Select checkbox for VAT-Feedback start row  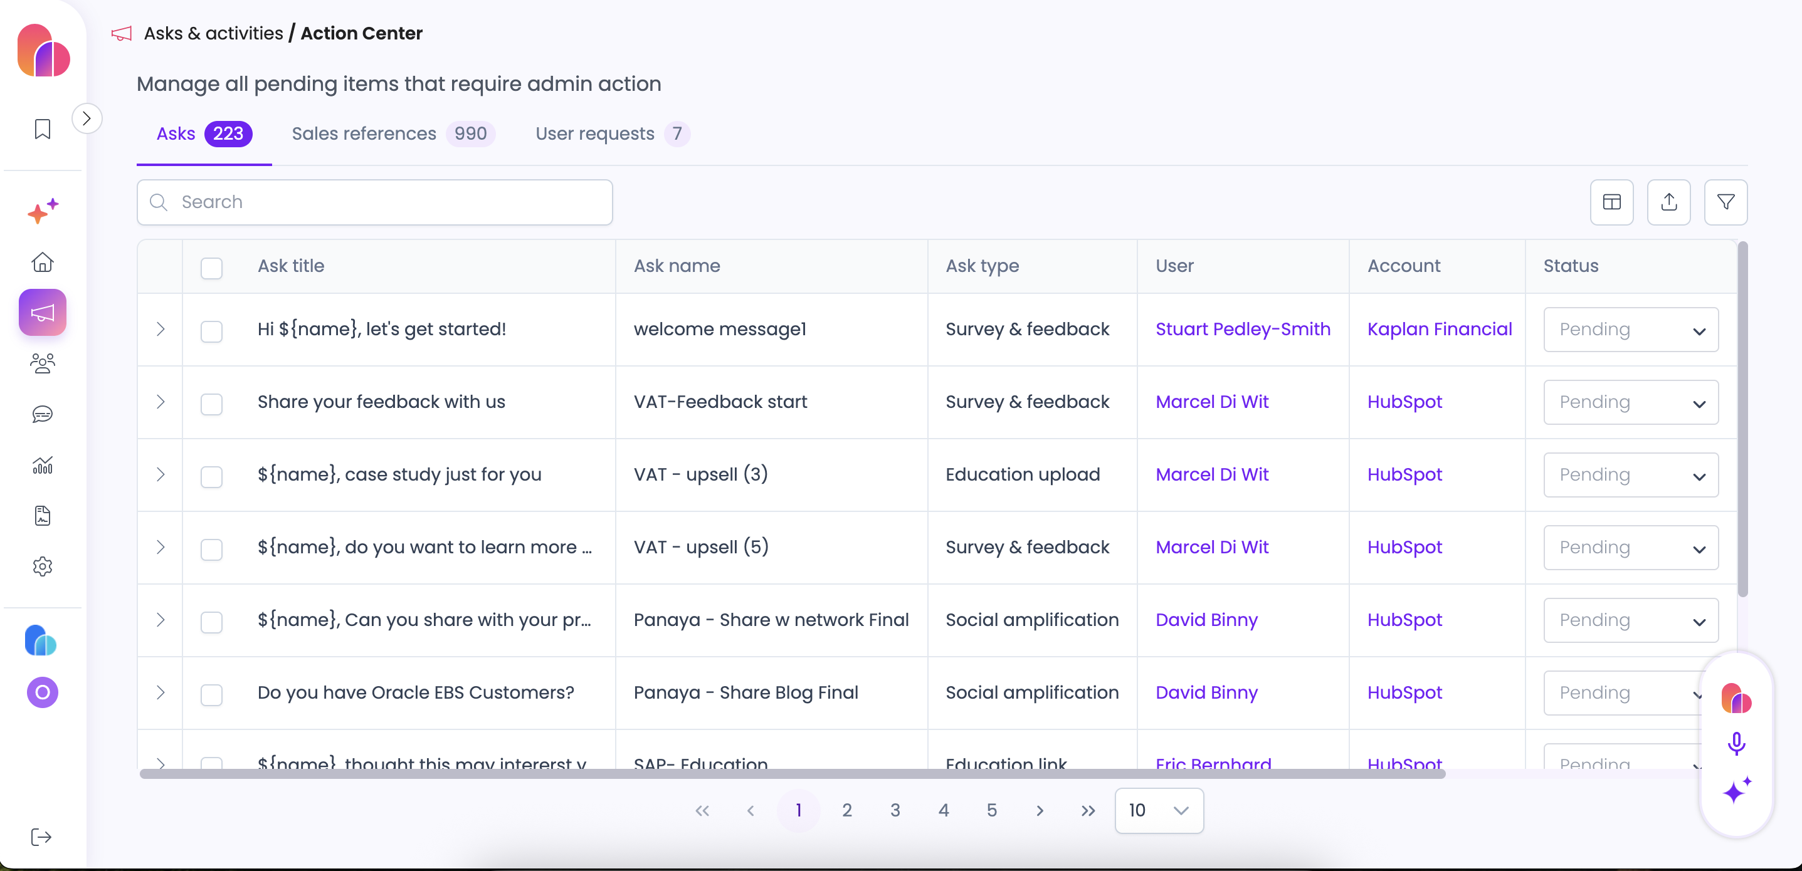click(211, 404)
